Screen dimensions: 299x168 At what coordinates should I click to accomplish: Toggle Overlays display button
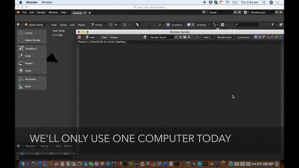[168, 25]
